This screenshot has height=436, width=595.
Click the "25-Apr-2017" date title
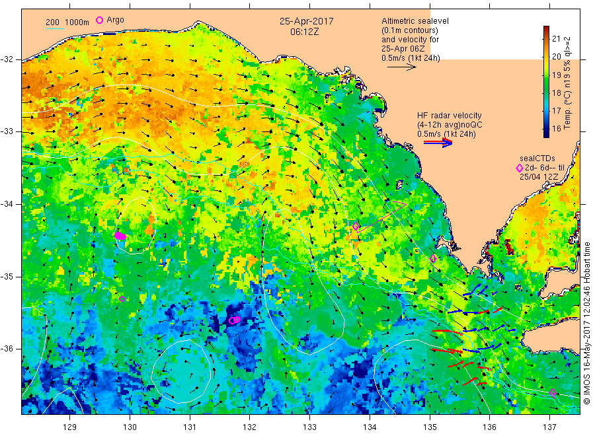[307, 21]
